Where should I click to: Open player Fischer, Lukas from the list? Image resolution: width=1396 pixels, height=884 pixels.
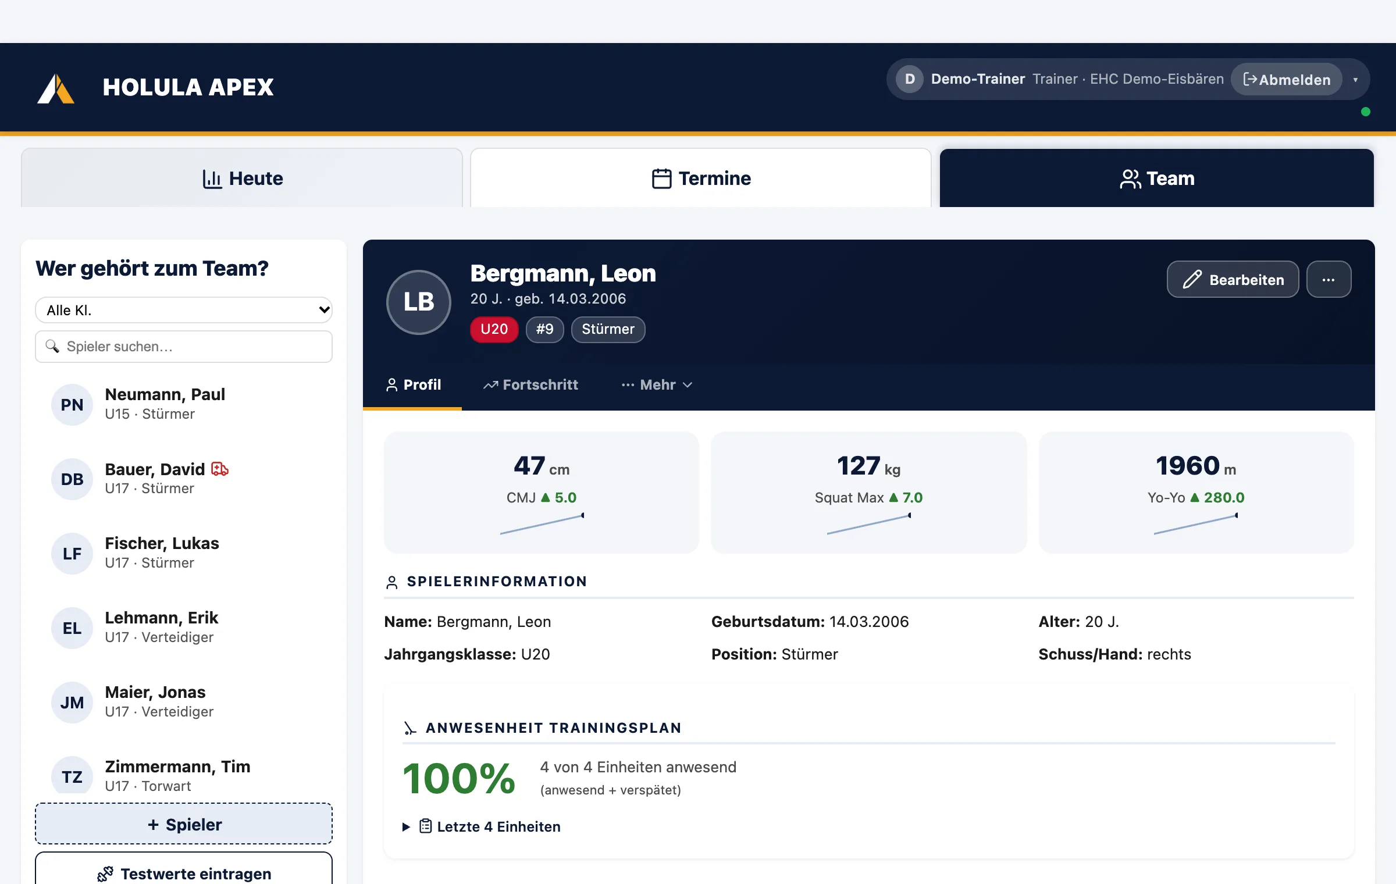click(184, 553)
